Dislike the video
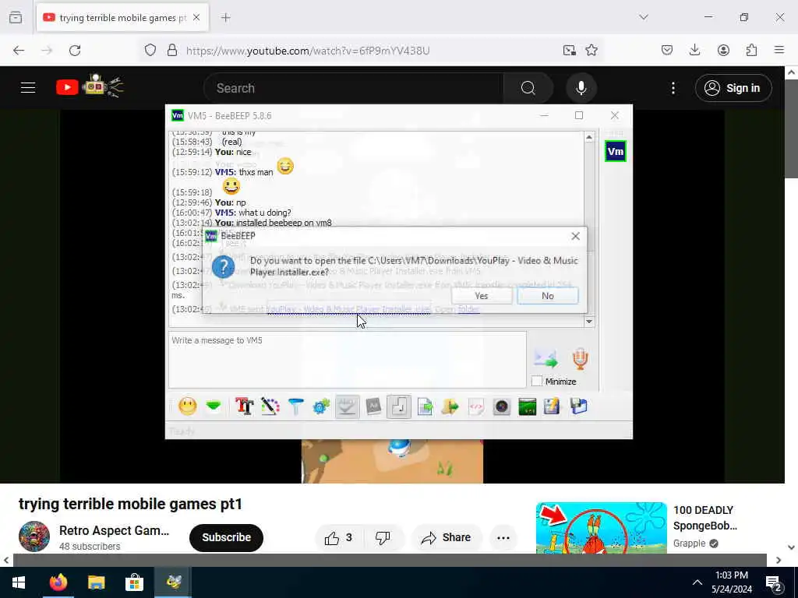This screenshot has width=798, height=598. (x=383, y=537)
